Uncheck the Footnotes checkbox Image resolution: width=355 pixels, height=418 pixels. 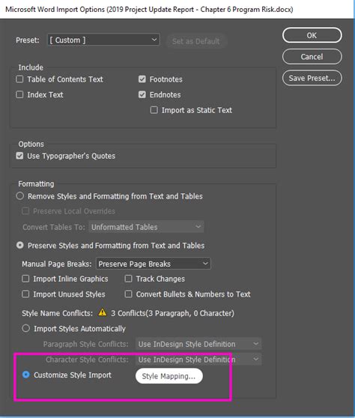click(142, 79)
